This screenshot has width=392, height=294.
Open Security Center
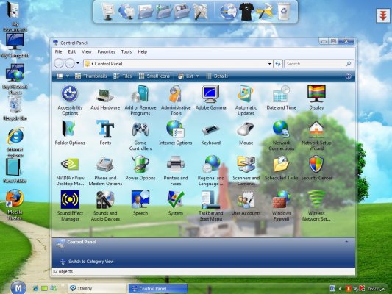click(316, 168)
